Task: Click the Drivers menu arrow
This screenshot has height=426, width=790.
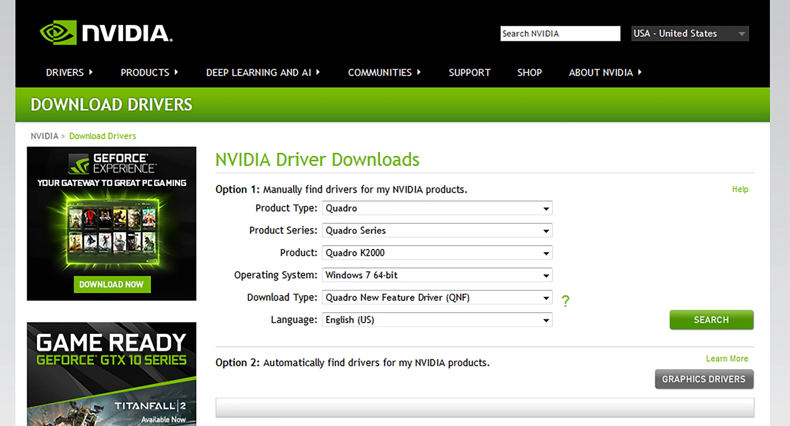Action: (x=91, y=72)
